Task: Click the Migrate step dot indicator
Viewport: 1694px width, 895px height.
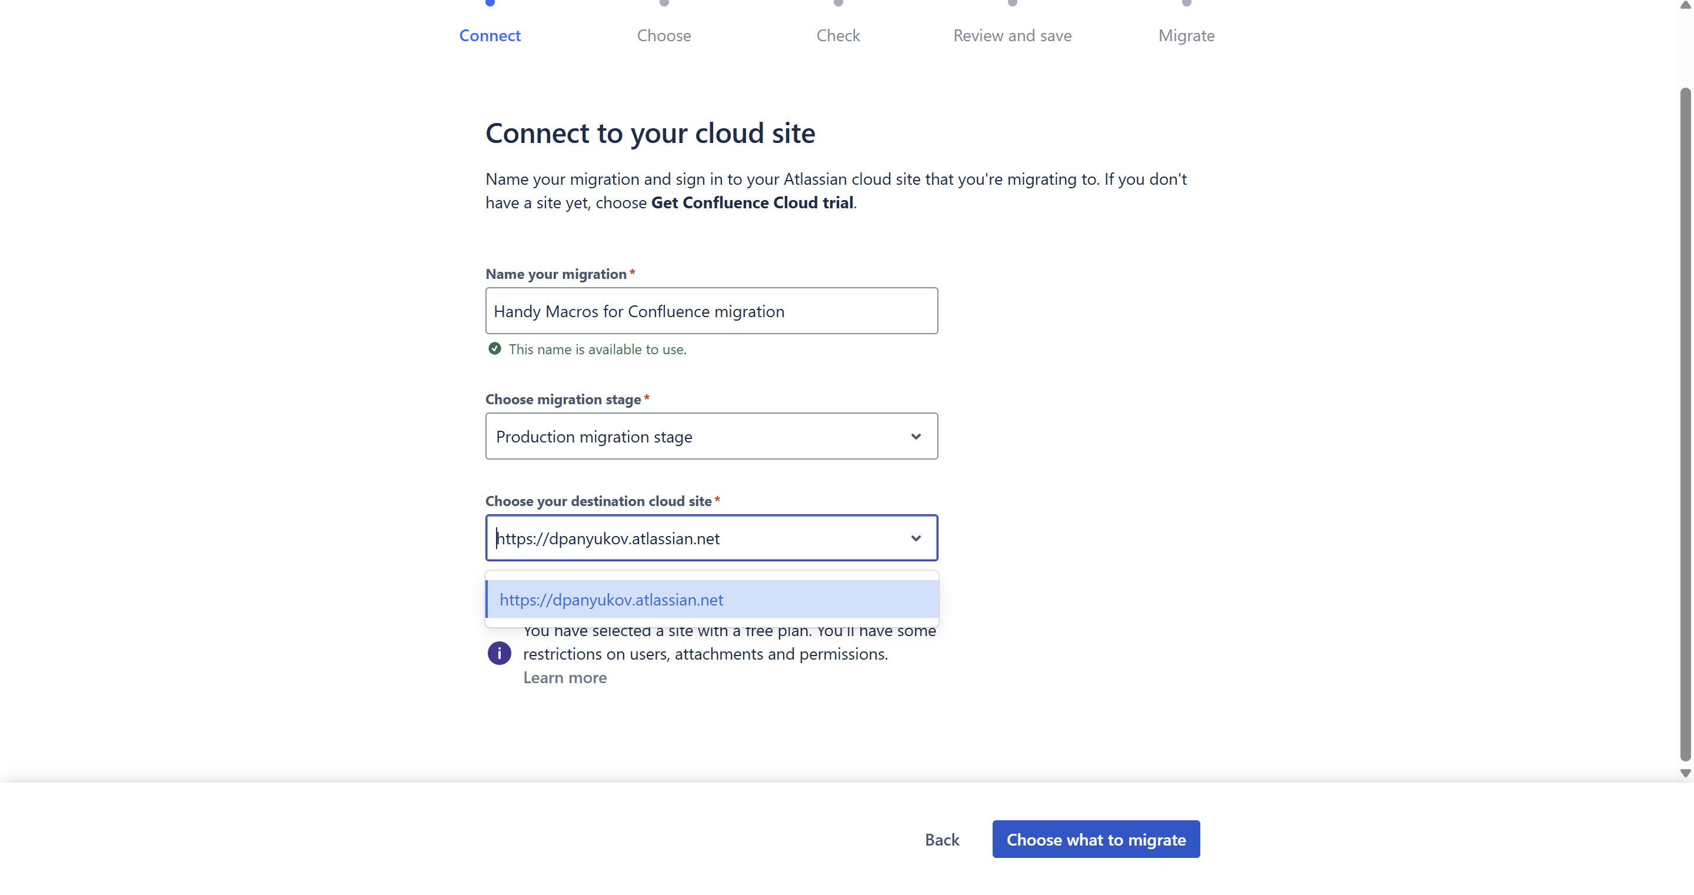Action: pos(1186,2)
